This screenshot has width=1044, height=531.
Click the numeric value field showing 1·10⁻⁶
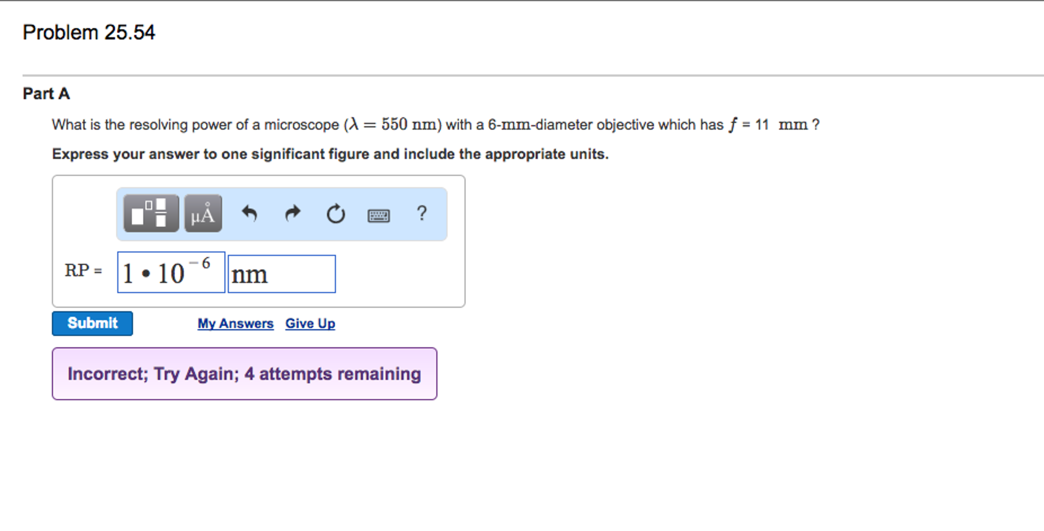[170, 273]
